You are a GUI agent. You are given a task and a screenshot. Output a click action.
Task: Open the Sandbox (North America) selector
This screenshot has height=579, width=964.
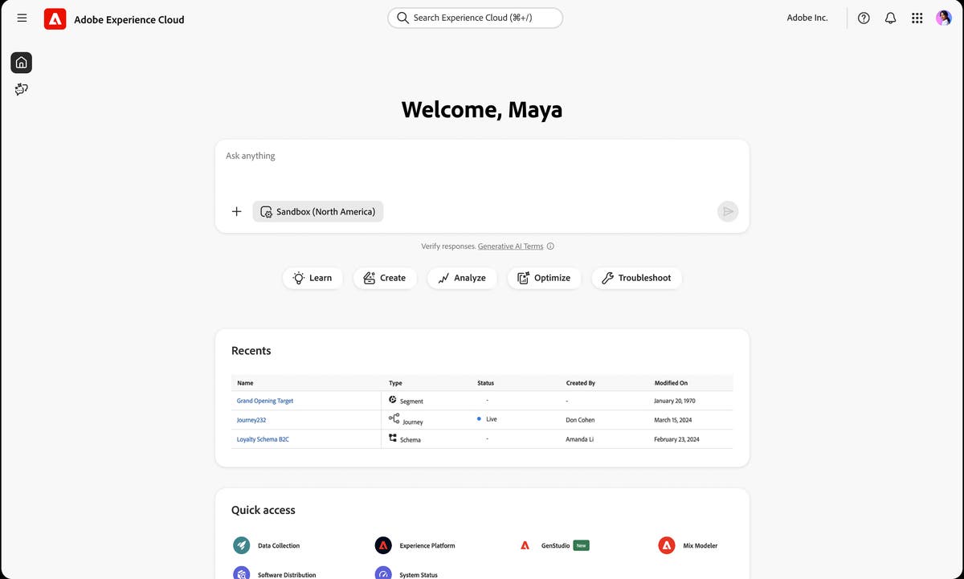pos(317,211)
